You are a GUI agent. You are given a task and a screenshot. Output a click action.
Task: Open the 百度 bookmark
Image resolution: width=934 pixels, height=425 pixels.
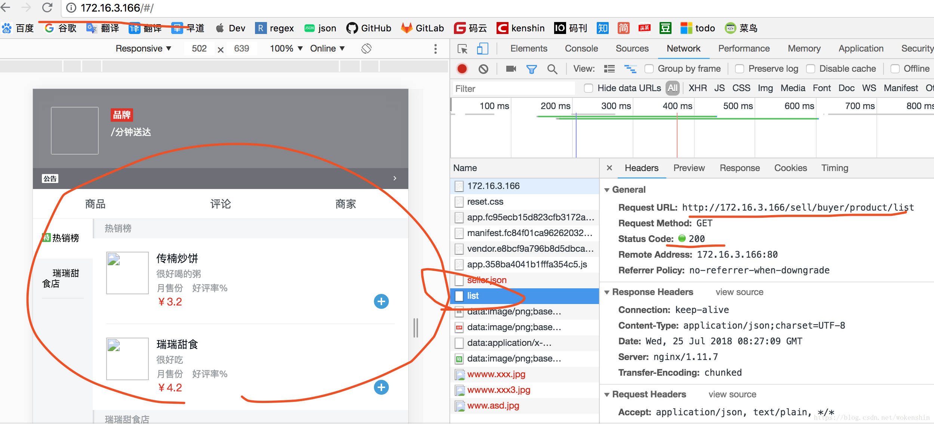coord(18,28)
